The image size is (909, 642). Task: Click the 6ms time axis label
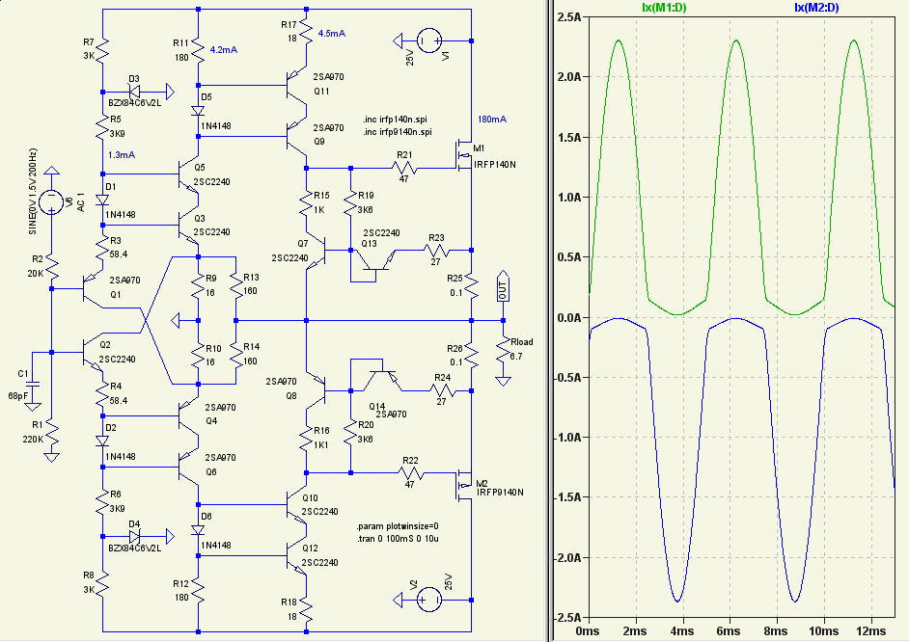729,631
